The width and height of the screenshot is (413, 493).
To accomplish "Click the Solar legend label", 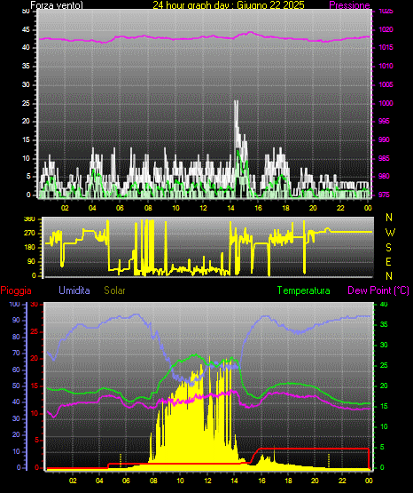I will pyautogui.click(x=114, y=290).
